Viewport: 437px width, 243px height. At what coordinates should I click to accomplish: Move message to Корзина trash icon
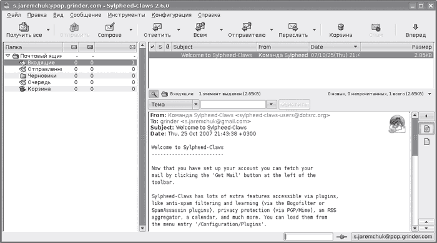[x=341, y=27]
